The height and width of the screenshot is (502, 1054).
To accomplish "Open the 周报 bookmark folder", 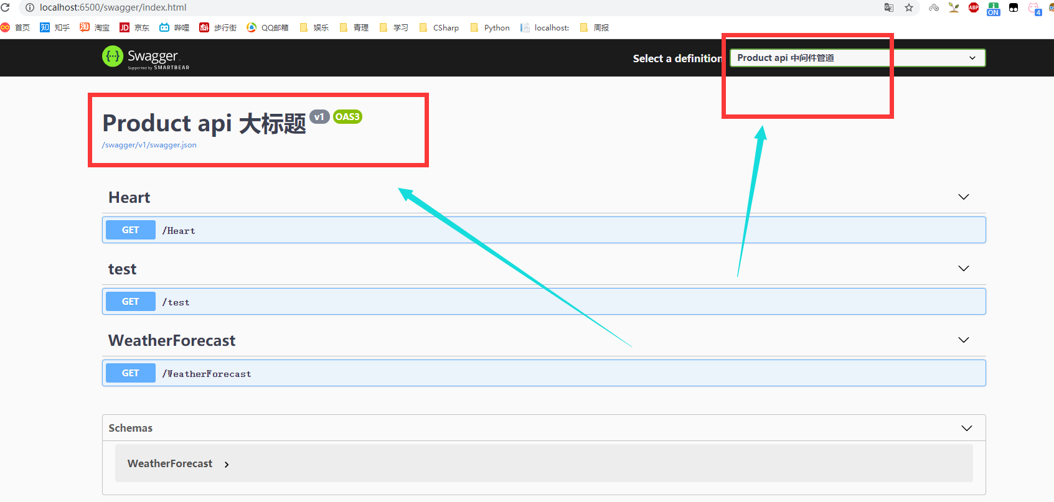I will (595, 27).
